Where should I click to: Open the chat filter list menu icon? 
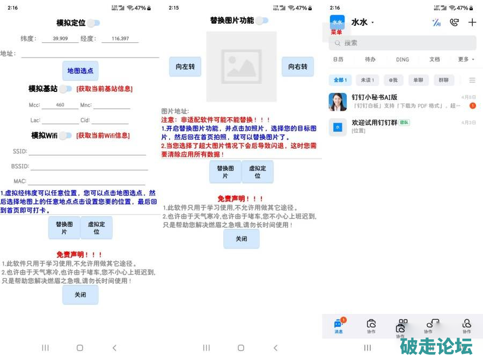click(x=472, y=80)
